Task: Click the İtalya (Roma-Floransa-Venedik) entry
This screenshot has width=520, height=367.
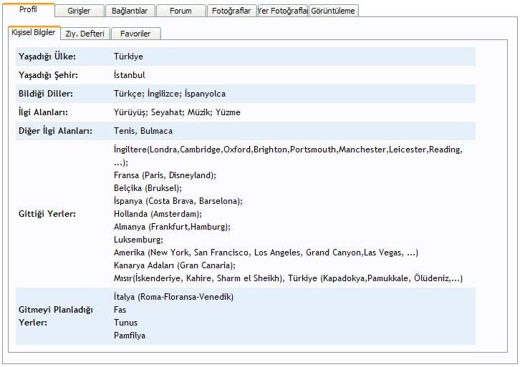Action: (x=173, y=297)
